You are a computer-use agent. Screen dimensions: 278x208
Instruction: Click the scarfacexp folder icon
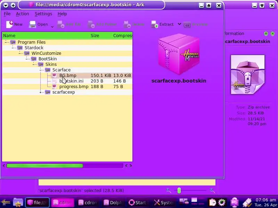(48, 92)
